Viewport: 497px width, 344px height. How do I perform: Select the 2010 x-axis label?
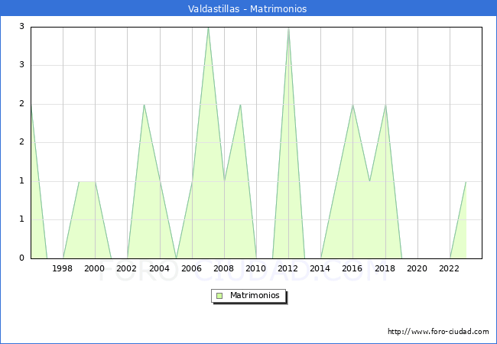point(256,268)
